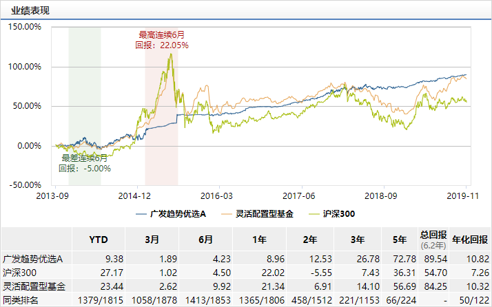Click the 89.54 total return value
The height and width of the screenshot is (307, 492).
(435, 259)
